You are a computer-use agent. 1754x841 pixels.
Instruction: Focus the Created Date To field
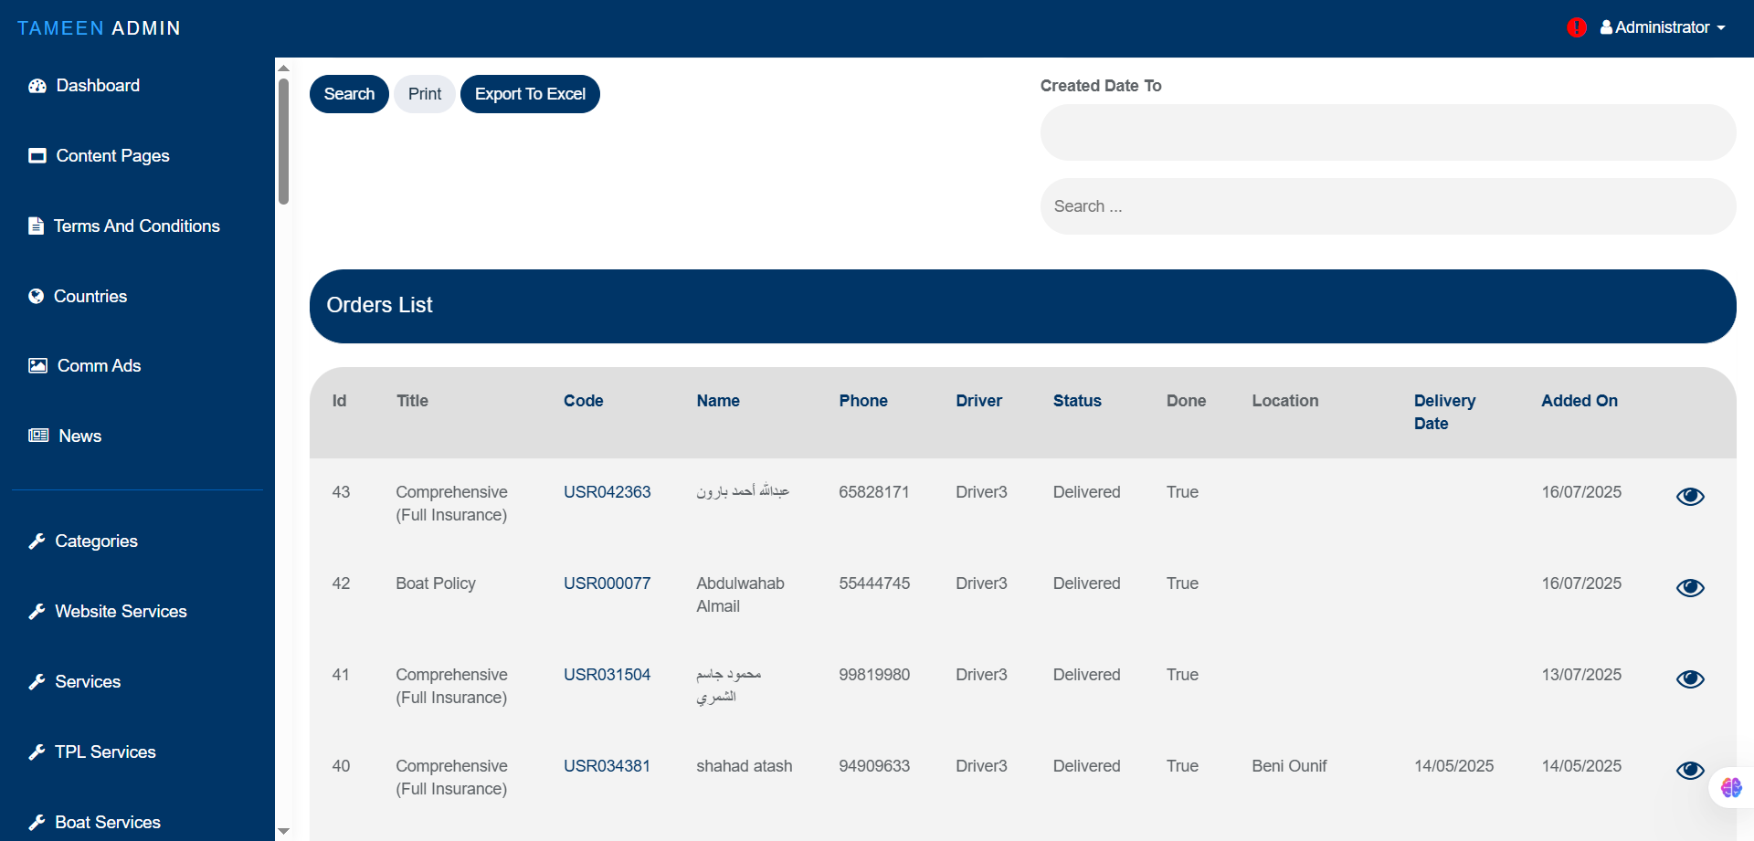click(x=1387, y=132)
